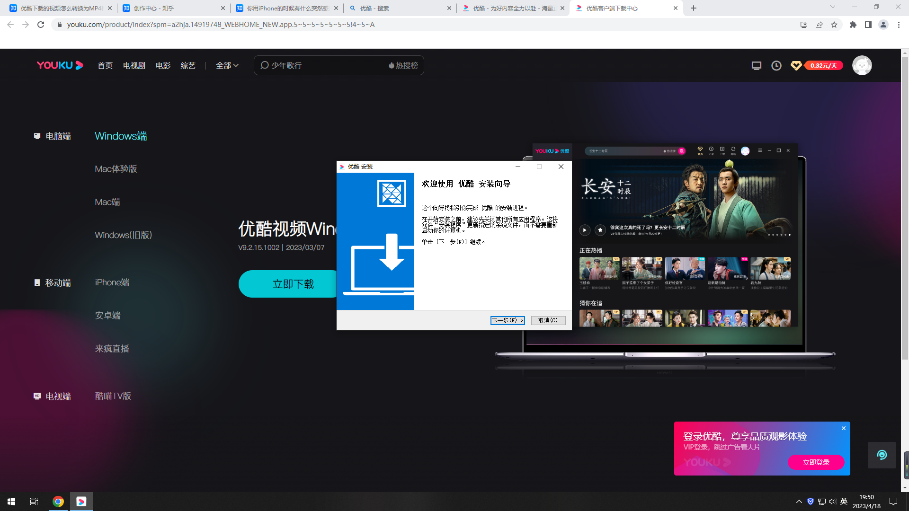Close the 优酷客户端下载中心 tab
The height and width of the screenshot is (511, 909).
click(x=676, y=8)
